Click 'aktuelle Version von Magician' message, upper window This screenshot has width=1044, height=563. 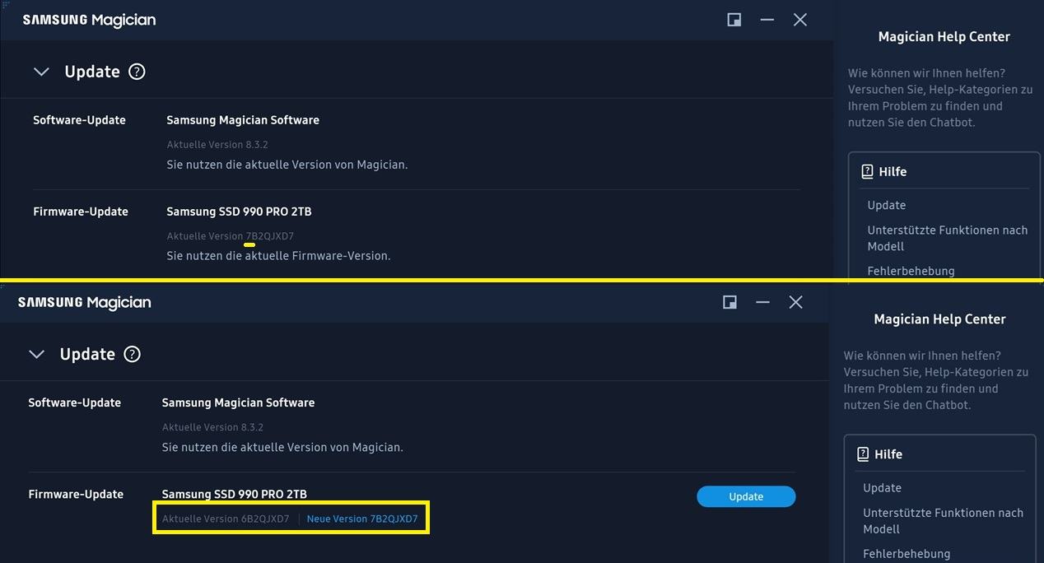pyautogui.click(x=287, y=165)
